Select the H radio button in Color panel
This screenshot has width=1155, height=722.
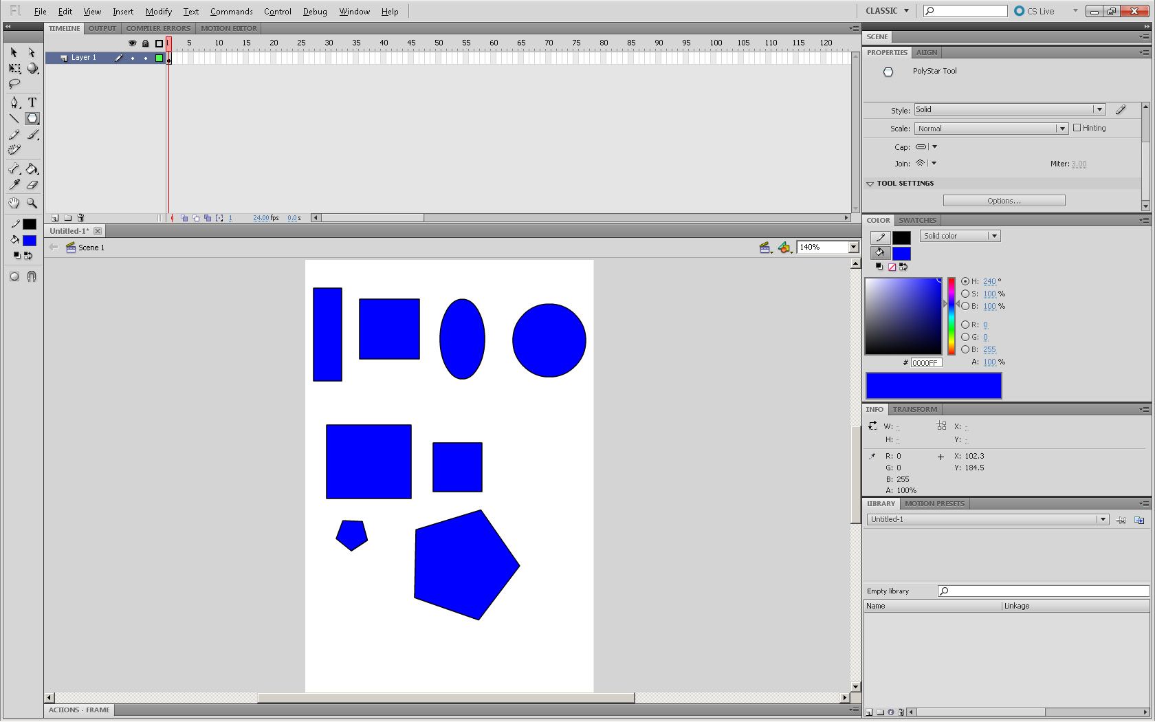click(x=965, y=281)
